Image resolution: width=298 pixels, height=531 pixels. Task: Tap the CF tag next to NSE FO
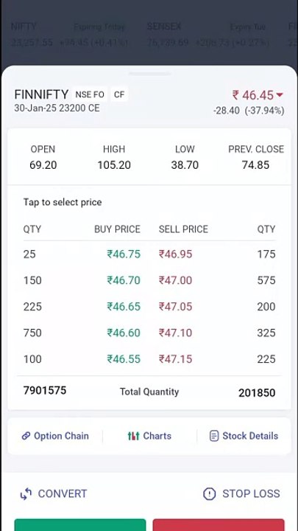(119, 94)
